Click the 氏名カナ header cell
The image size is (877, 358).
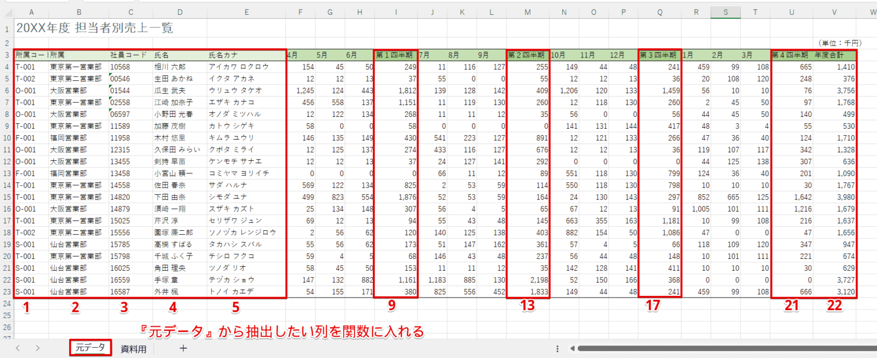(x=247, y=55)
